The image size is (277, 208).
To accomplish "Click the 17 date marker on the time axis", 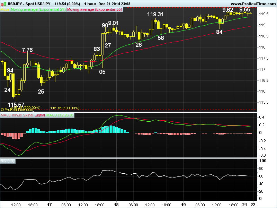I will point(50,205).
